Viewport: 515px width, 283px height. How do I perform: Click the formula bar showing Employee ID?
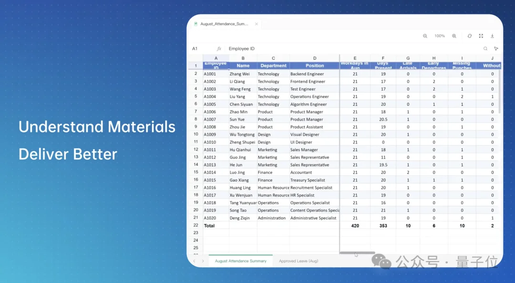pyautogui.click(x=351, y=49)
